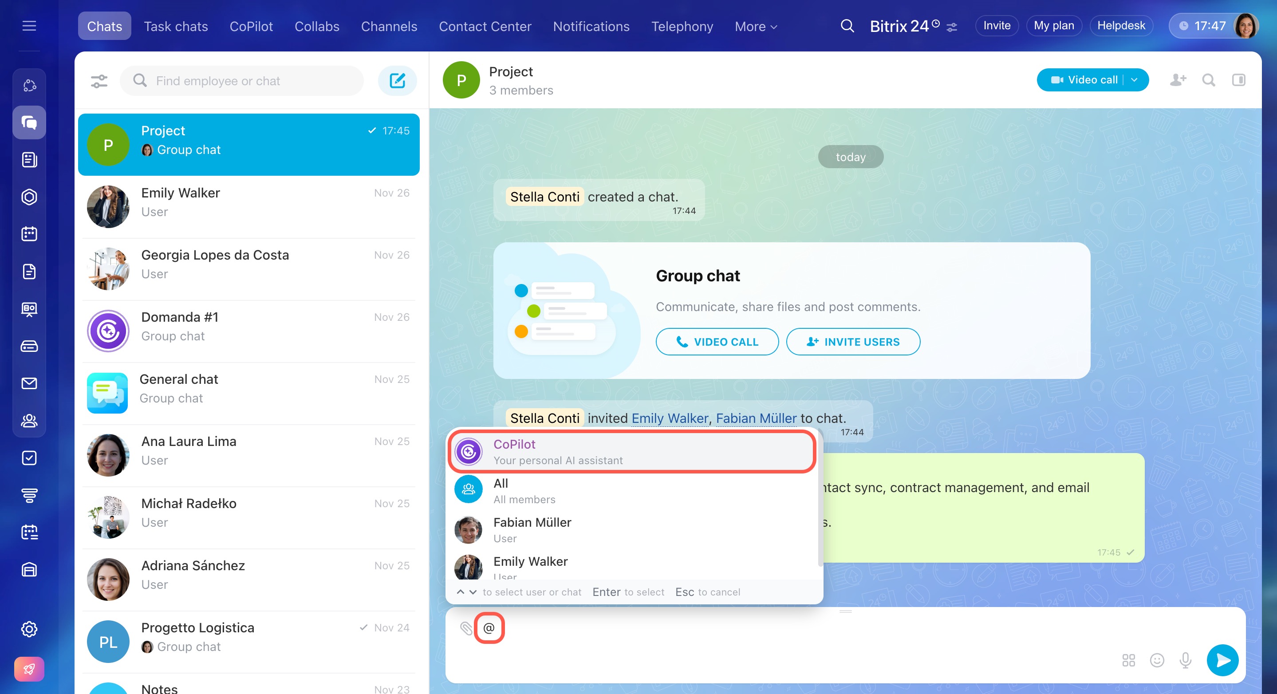The image size is (1277, 694).
Task: Click the paperclip attach file icon
Action: [466, 628]
